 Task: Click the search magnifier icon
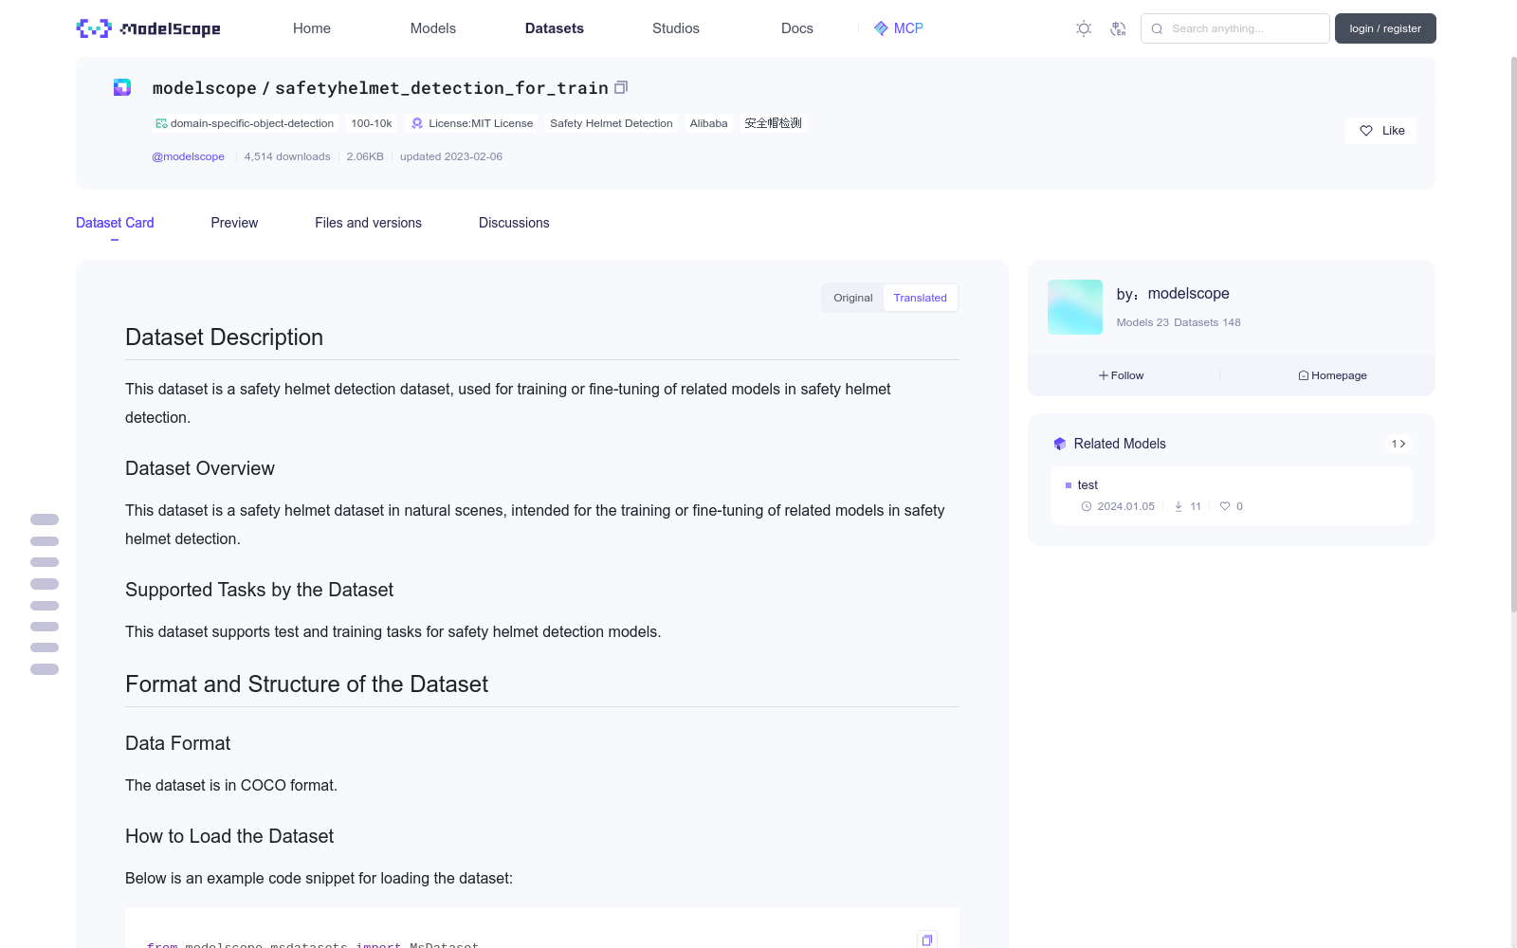pyautogui.click(x=1157, y=28)
